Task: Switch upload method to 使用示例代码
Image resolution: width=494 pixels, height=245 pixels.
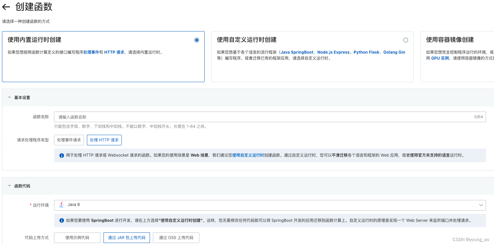Action: click(77, 237)
